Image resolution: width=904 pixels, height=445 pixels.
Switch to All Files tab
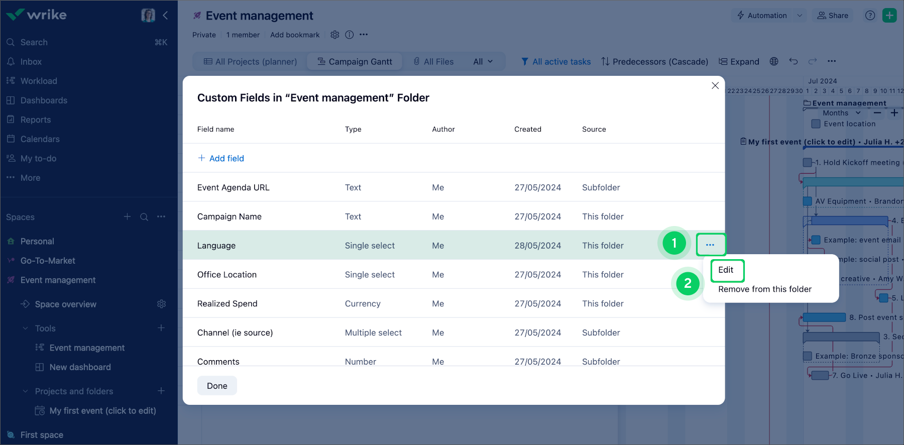433,62
